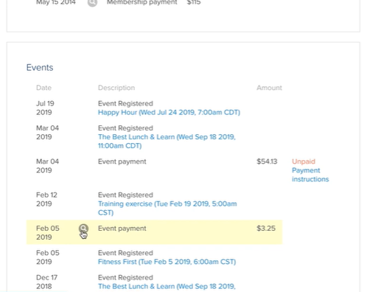
Task: Click the Membership payment description text
Action: 142,2
